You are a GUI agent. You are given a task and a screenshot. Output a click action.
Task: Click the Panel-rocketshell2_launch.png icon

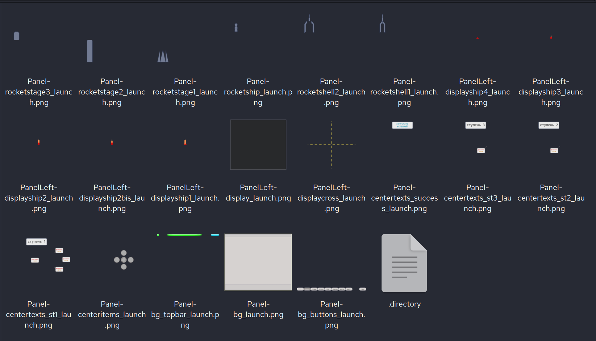click(309, 25)
